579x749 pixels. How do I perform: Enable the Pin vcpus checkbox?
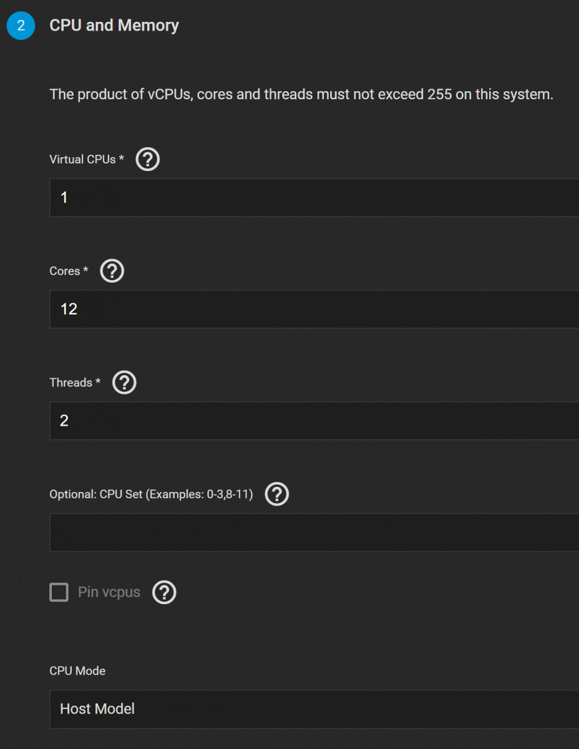tap(59, 592)
